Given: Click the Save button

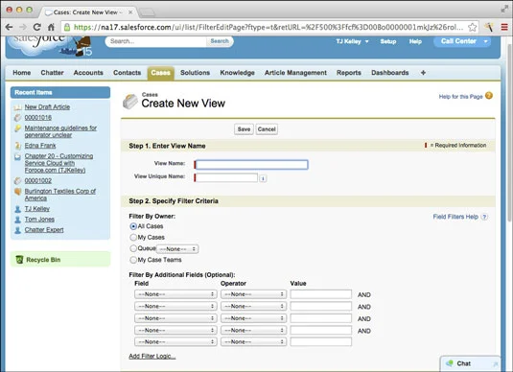Looking at the screenshot, I should click(244, 129).
